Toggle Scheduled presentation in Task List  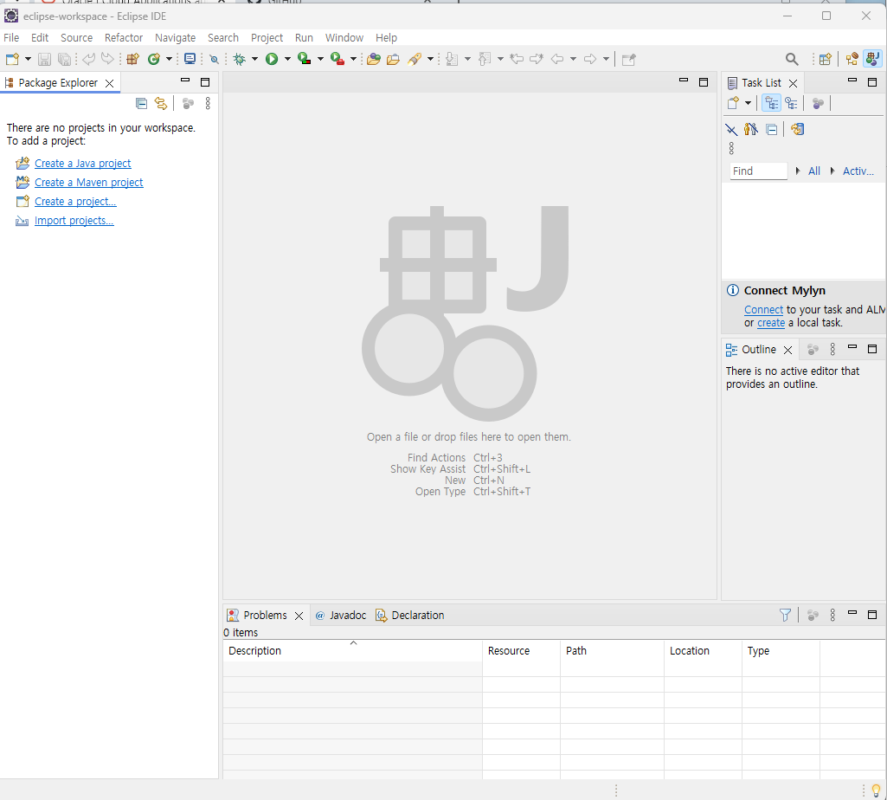click(792, 103)
